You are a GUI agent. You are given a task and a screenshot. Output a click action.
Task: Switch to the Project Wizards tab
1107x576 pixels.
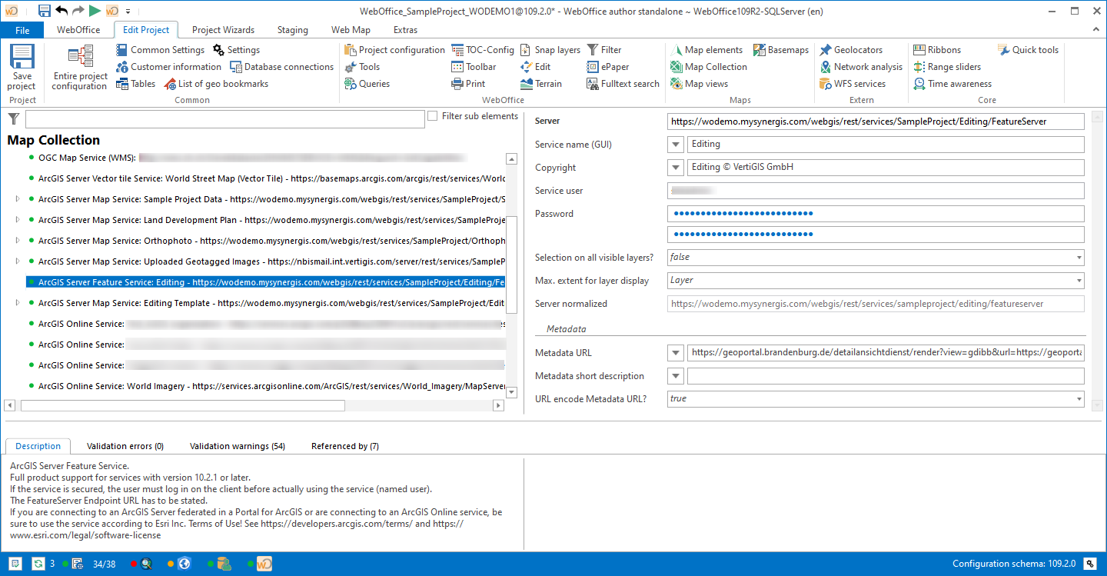pos(223,29)
